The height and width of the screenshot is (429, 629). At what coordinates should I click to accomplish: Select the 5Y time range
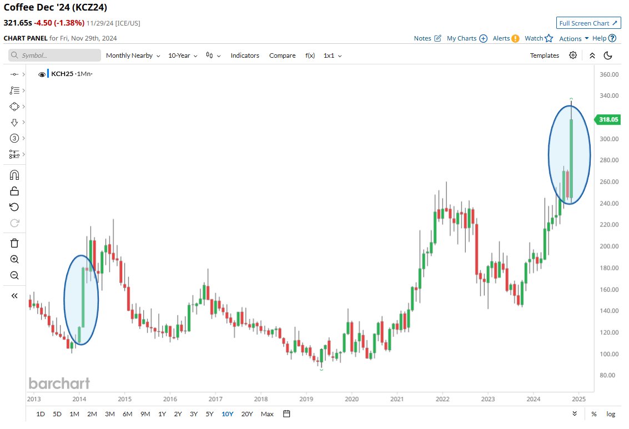coord(210,414)
